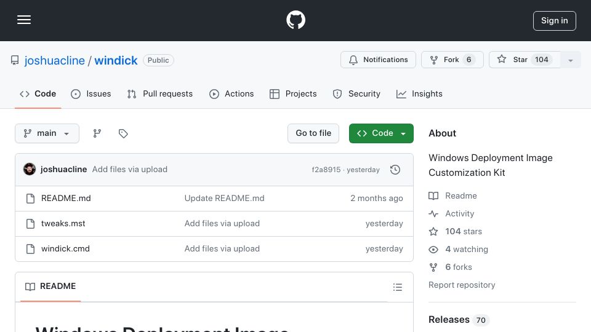
Task: Click Report repository link
Action: pyautogui.click(x=462, y=285)
